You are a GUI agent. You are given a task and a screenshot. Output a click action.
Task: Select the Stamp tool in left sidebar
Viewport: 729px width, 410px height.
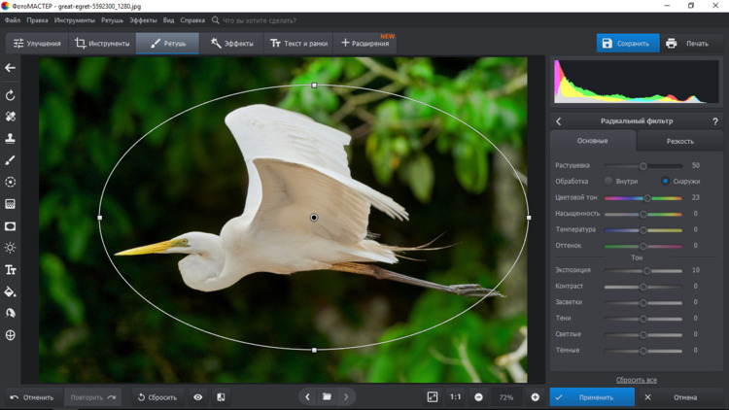pyautogui.click(x=11, y=138)
